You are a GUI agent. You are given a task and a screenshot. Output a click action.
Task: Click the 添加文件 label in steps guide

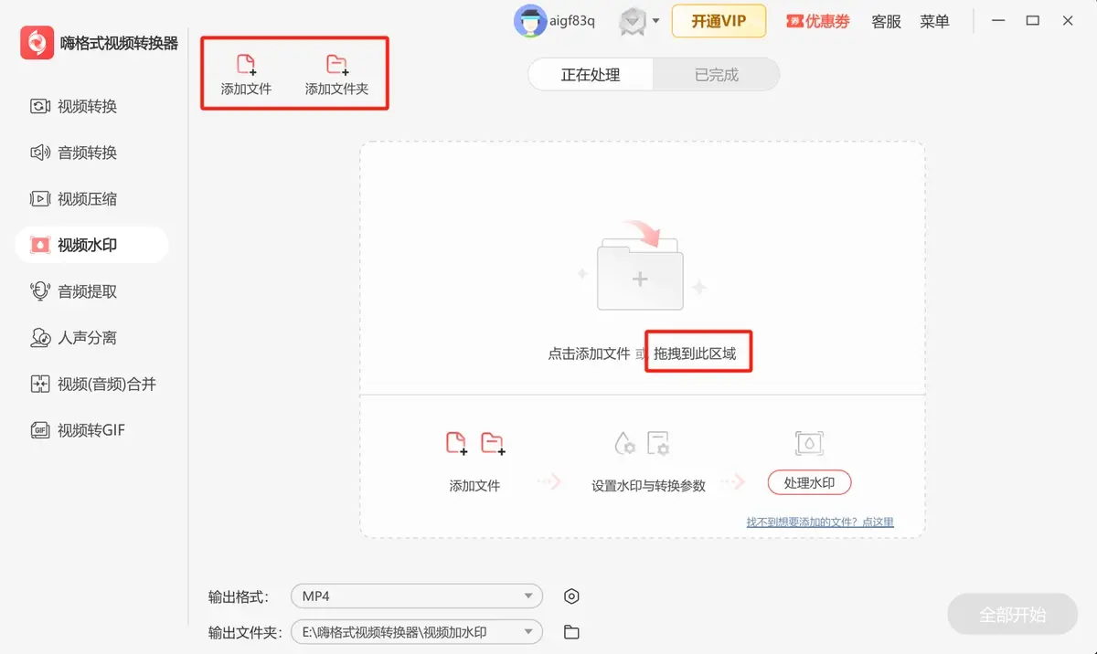[x=474, y=486]
